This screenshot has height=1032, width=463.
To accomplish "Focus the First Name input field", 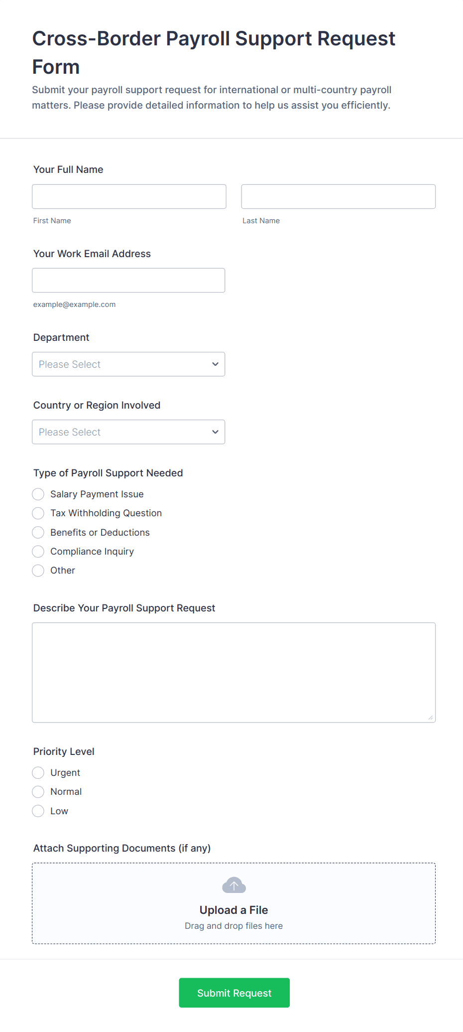I will point(129,196).
